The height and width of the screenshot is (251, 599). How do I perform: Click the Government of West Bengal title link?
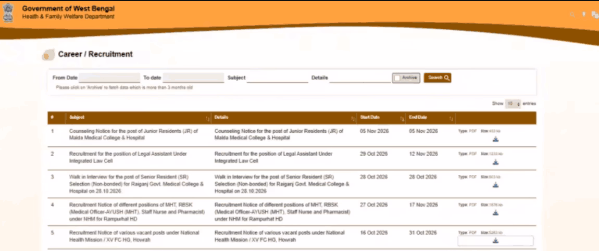(68, 9)
